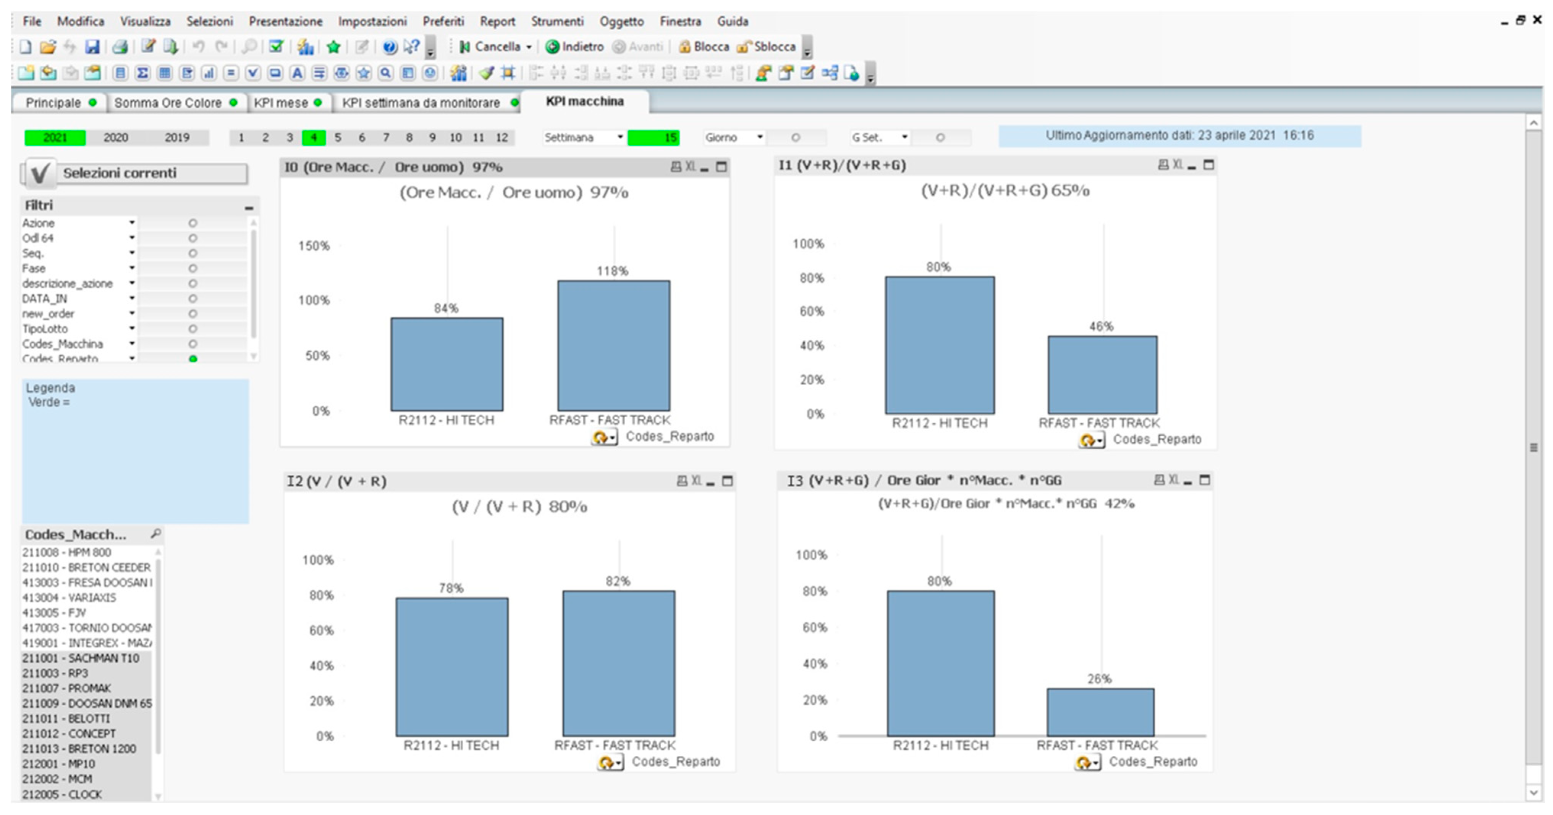Screen dimensions: 1553x815
Task: Click the Indietro back button
Action: pyautogui.click(x=574, y=47)
